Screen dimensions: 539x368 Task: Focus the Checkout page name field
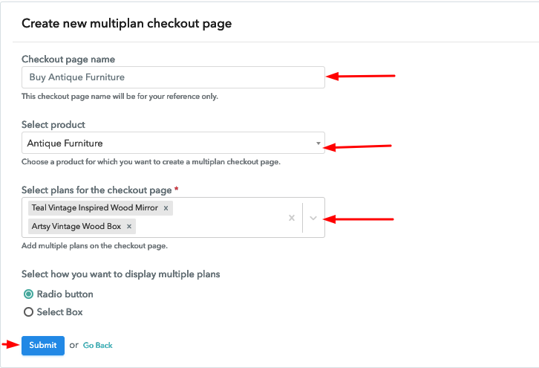click(173, 77)
